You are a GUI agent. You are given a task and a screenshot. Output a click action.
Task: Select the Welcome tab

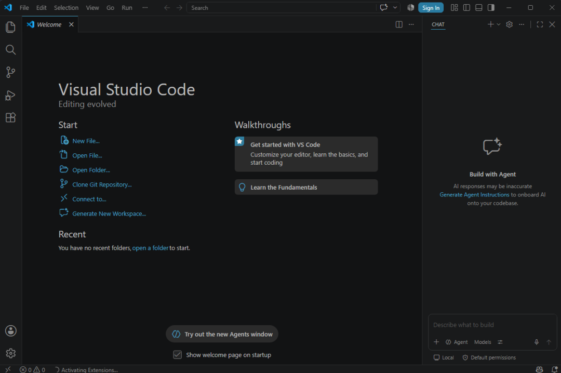(x=49, y=24)
